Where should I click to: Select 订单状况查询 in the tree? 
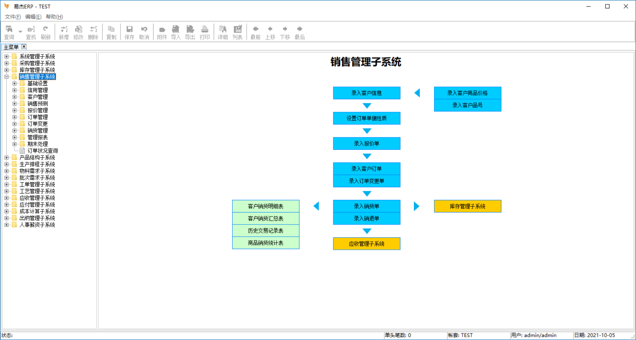pos(43,151)
